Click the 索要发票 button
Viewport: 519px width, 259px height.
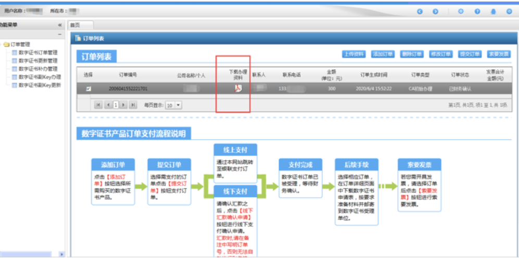tap(498, 54)
